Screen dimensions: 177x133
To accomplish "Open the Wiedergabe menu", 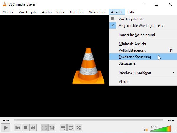I will [x=28, y=12].
